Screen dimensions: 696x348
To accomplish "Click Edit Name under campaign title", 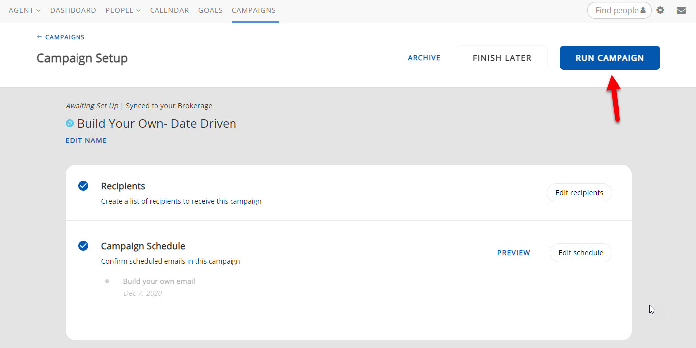I will pyautogui.click(x=86, y=140).
